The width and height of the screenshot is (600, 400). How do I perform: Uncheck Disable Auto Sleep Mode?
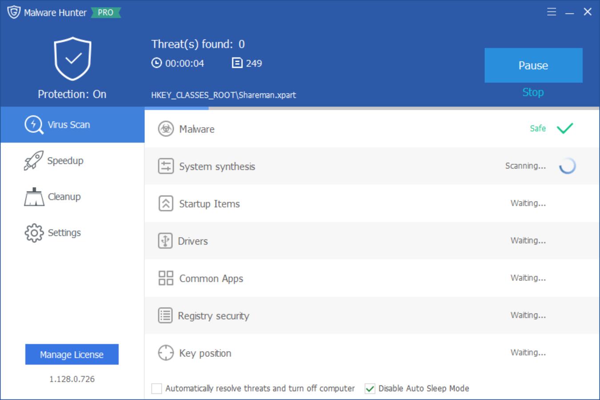coord(370,388)
